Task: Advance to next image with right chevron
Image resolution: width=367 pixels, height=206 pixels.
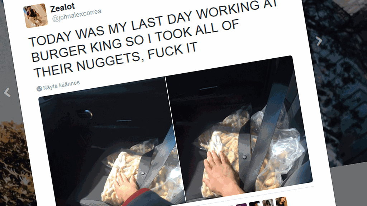Action: coord(319,41)
